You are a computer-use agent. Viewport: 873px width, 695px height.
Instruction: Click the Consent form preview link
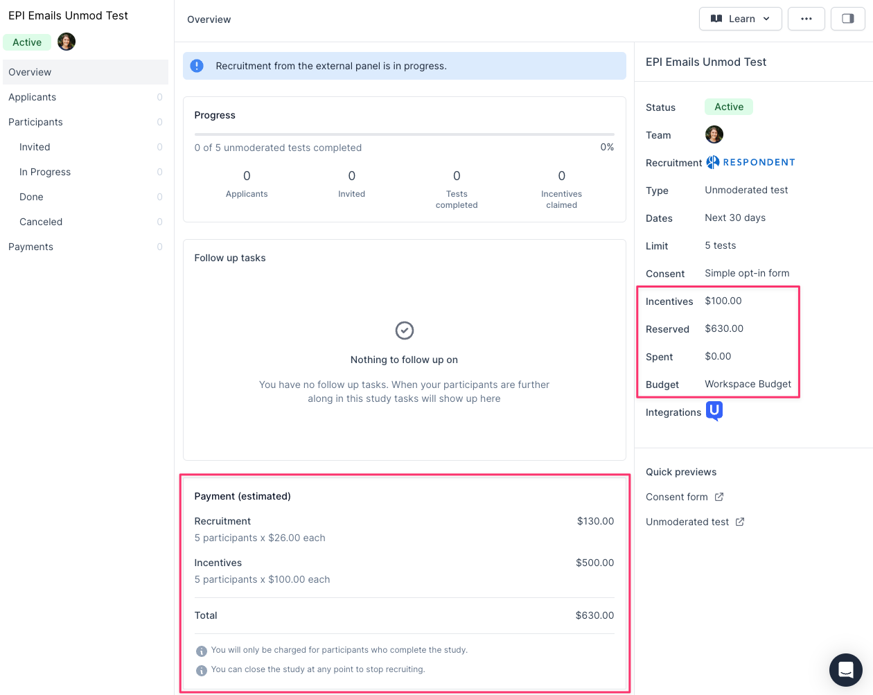677,497
